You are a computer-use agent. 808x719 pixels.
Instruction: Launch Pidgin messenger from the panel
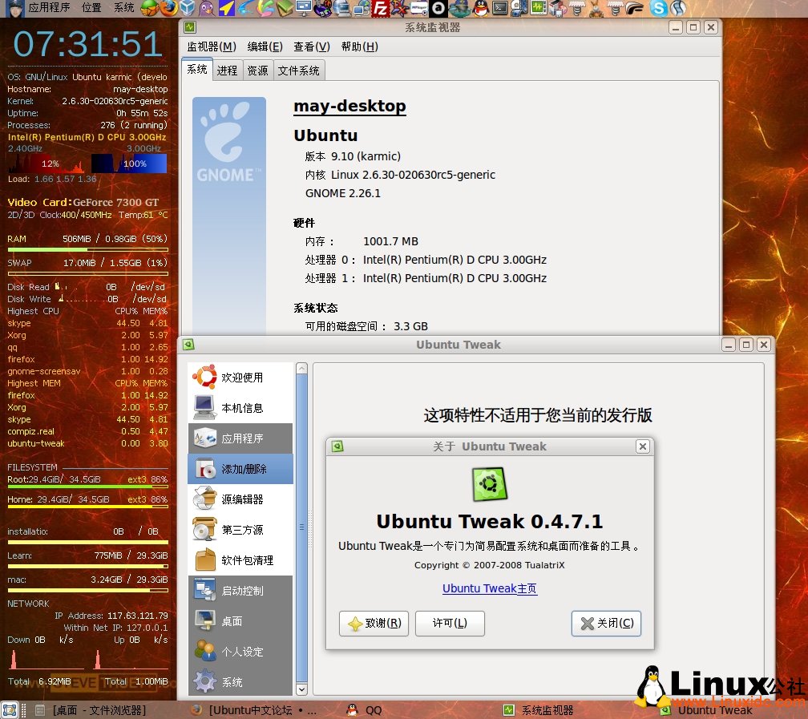(x=207, y=8)
